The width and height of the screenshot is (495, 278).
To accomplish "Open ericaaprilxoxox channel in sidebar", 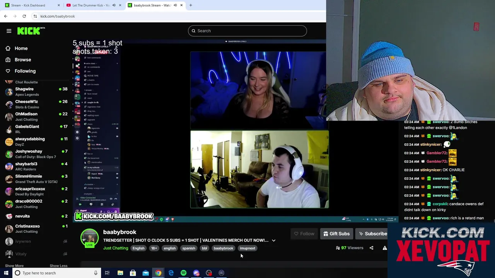I will 36,192.
